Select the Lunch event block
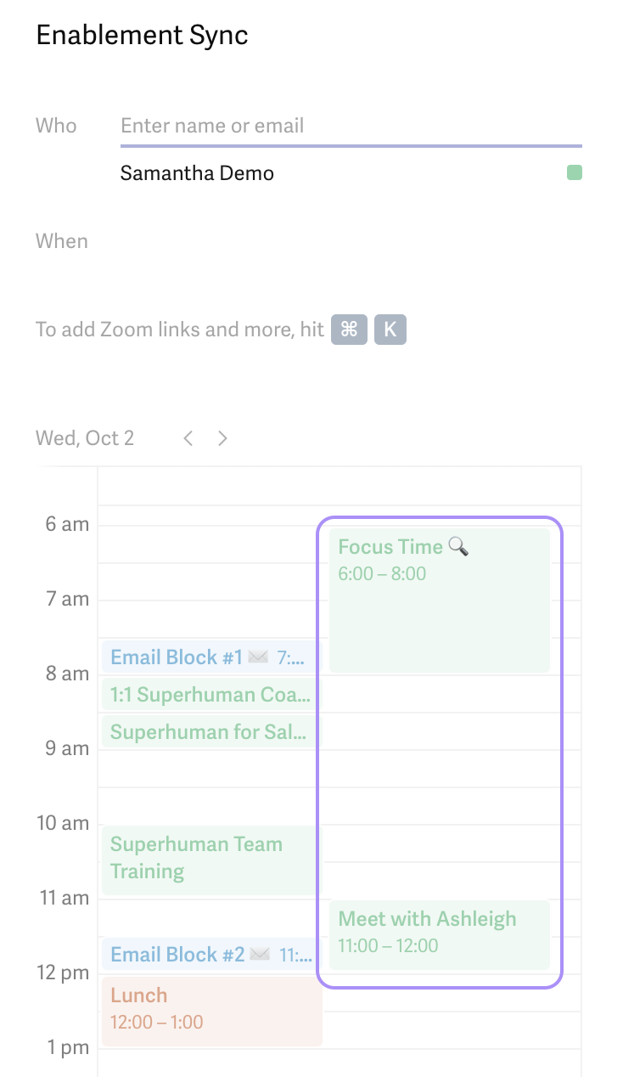 click(212, 1011)
